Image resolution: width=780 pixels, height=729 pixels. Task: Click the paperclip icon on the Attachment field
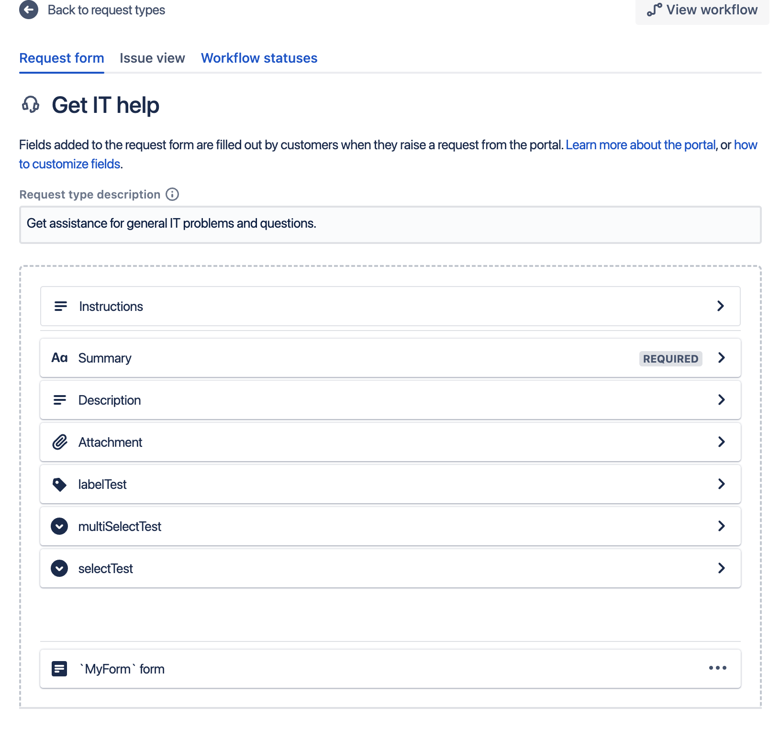pos(60,442)
